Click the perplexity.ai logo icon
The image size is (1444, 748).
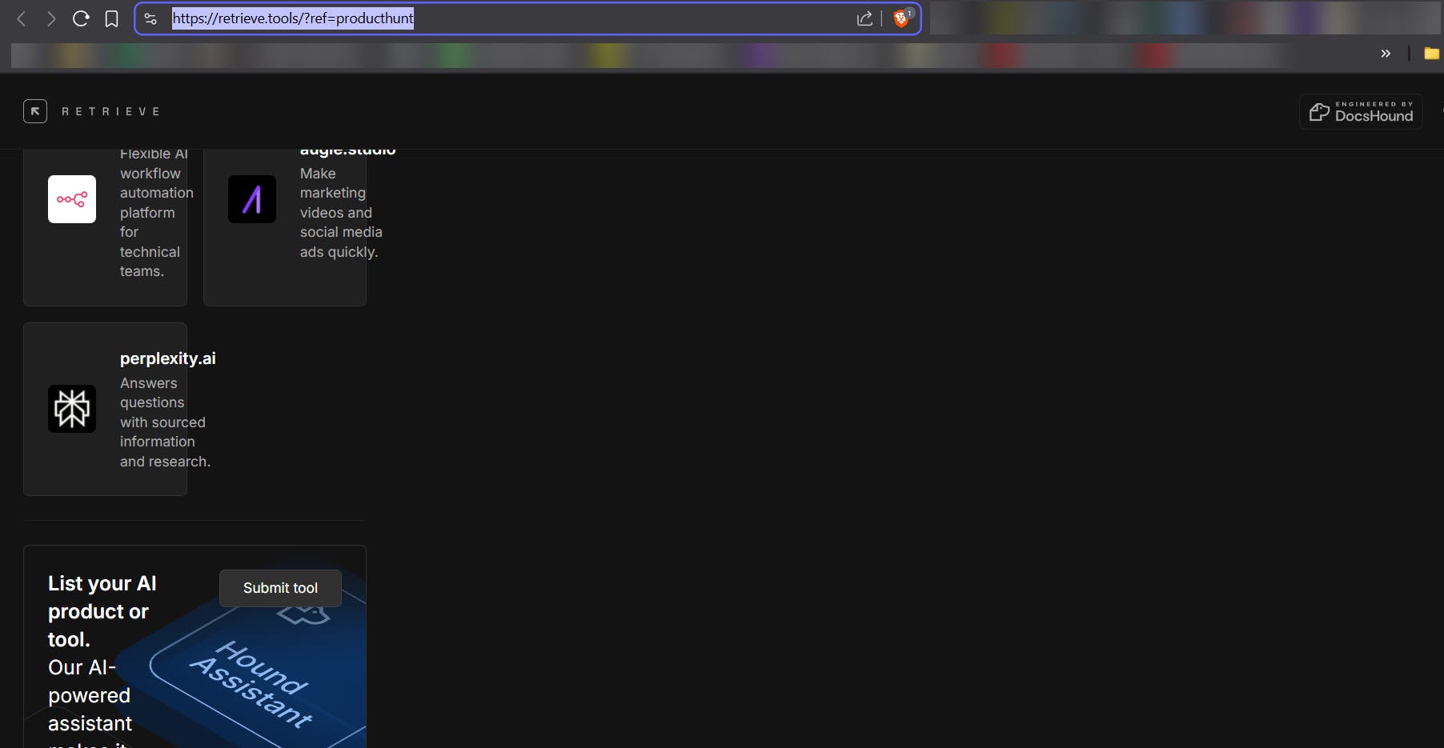(x=72, y=409)
